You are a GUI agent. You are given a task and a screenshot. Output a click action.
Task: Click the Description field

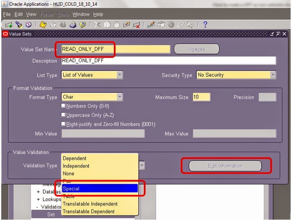pyautogui.click(x=169, y=61)
